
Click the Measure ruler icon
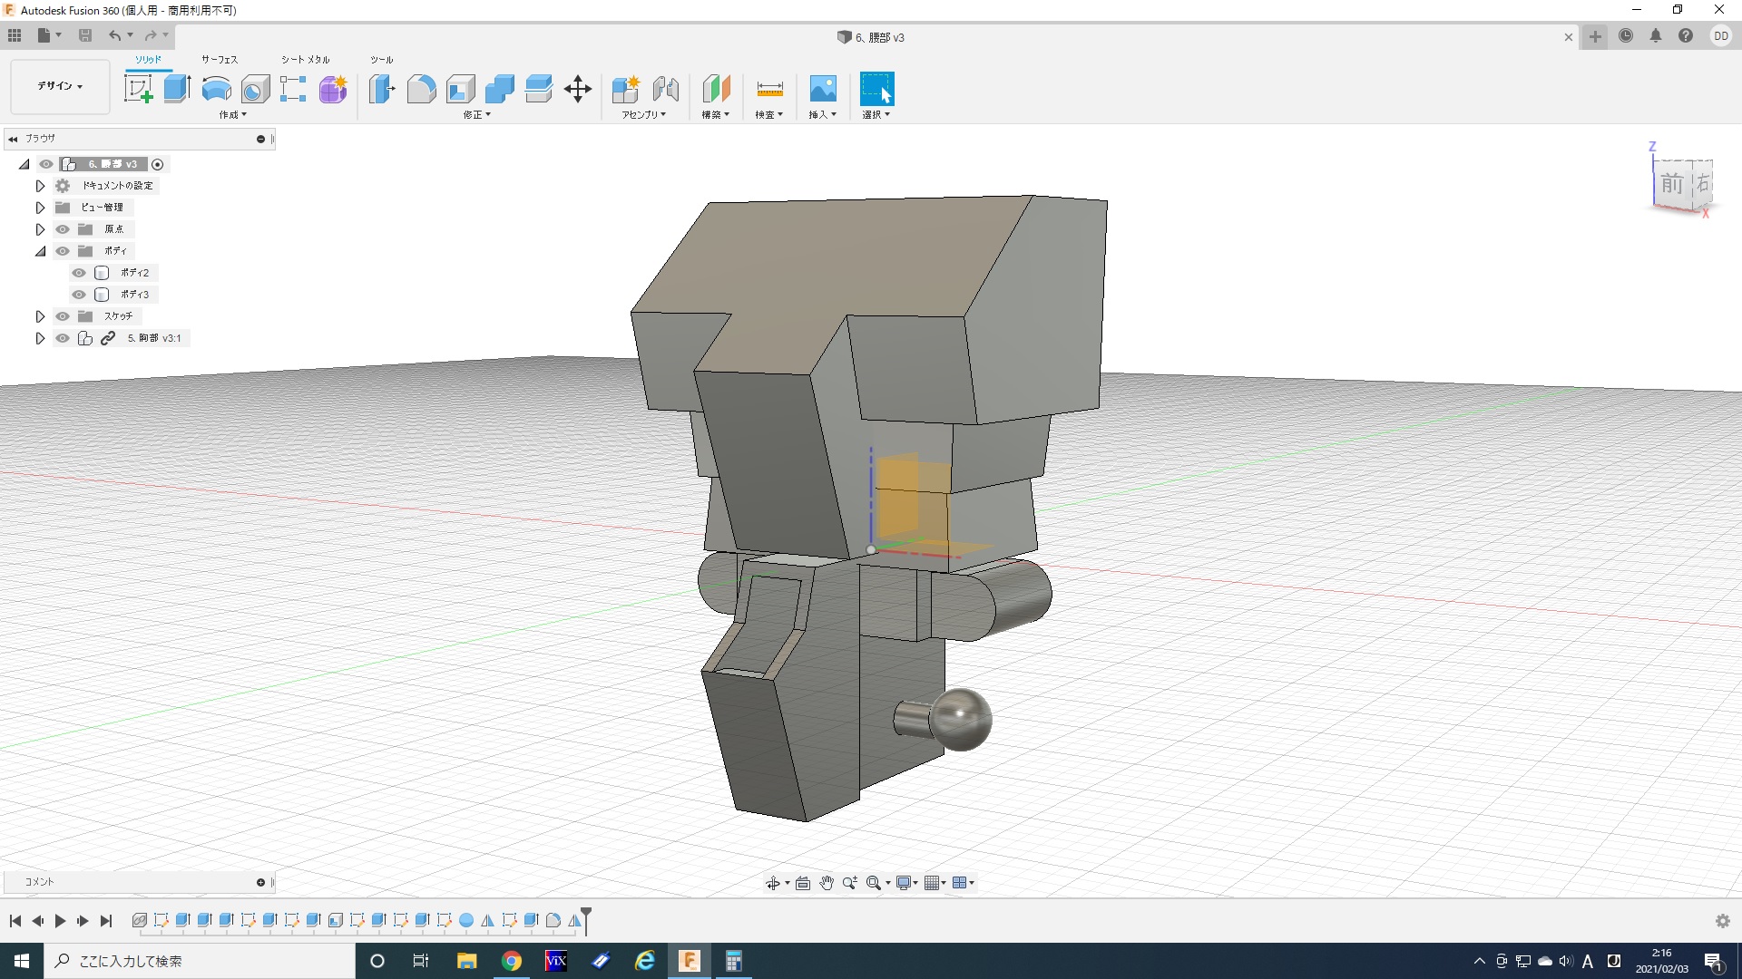pyautogui.click(x=768, y=89)
